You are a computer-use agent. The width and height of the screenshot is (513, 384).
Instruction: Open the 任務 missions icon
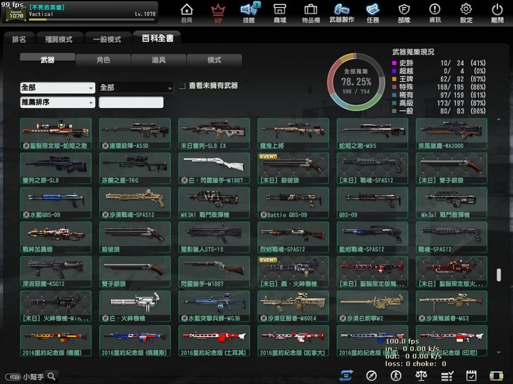[373, 12]
